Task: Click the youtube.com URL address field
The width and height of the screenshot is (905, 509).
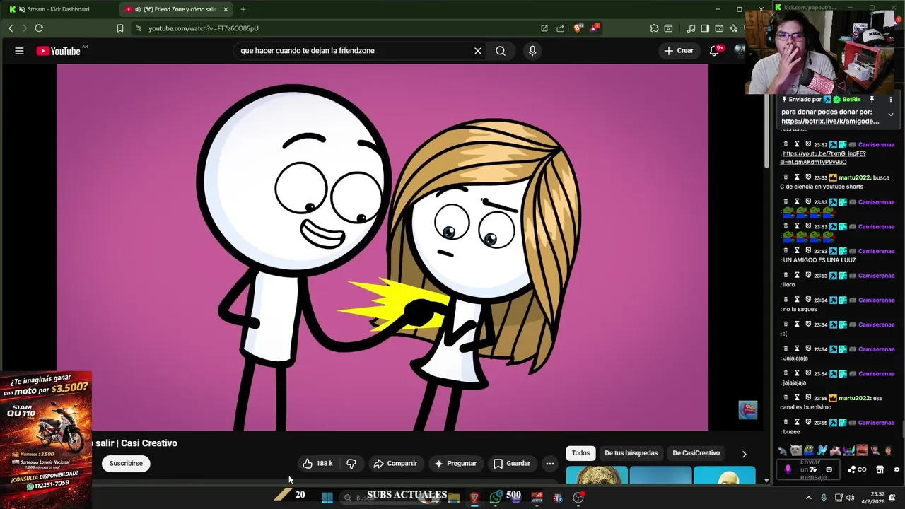Action: (204, 28)
